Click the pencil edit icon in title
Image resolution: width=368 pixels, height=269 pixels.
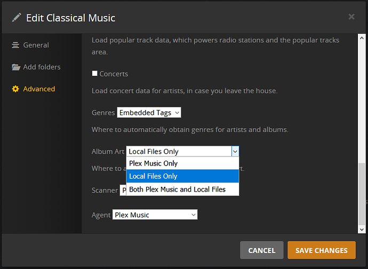[x=17, y=18]
